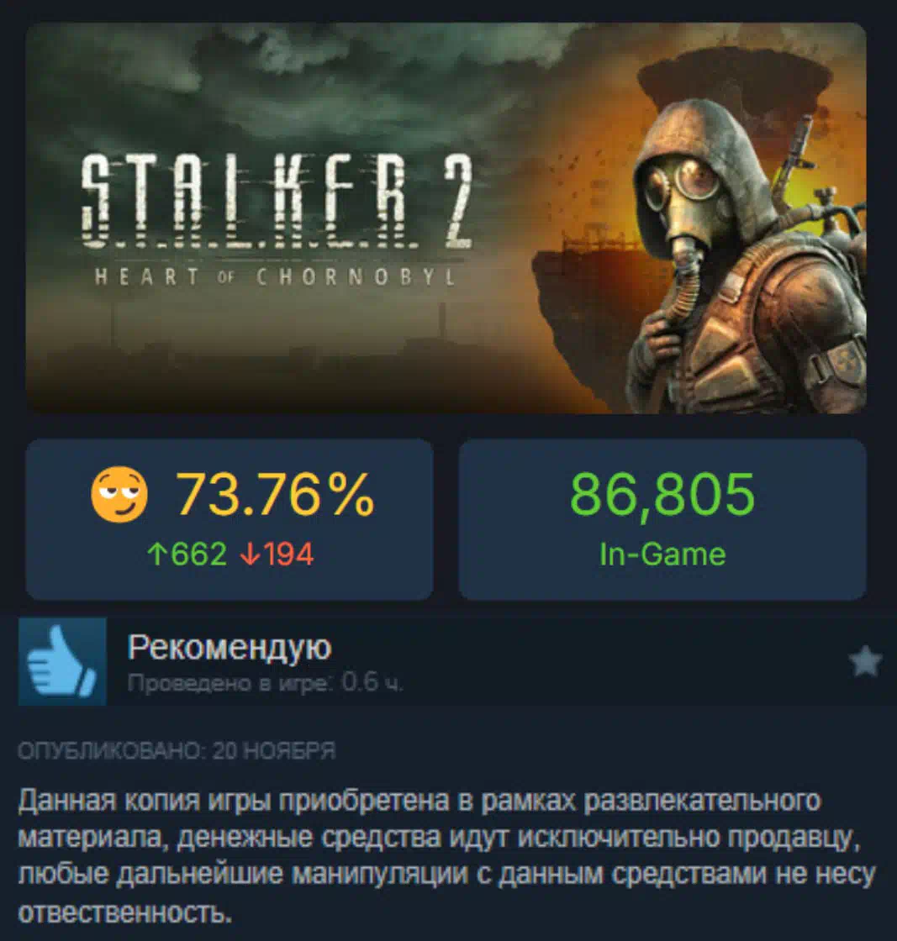
Task: Click the 73.76% rating percentage
Action: click(x=275, y=494)
